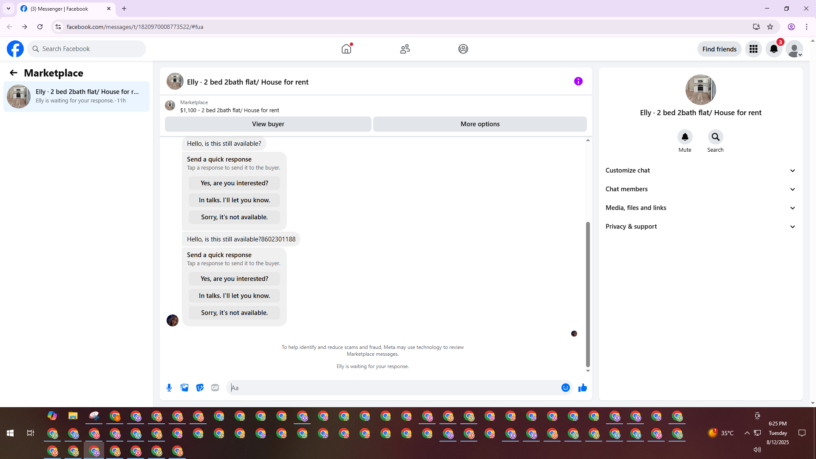The image size is (816, 459).
Task: Click the More options button
Action: [x=480, y=124]
